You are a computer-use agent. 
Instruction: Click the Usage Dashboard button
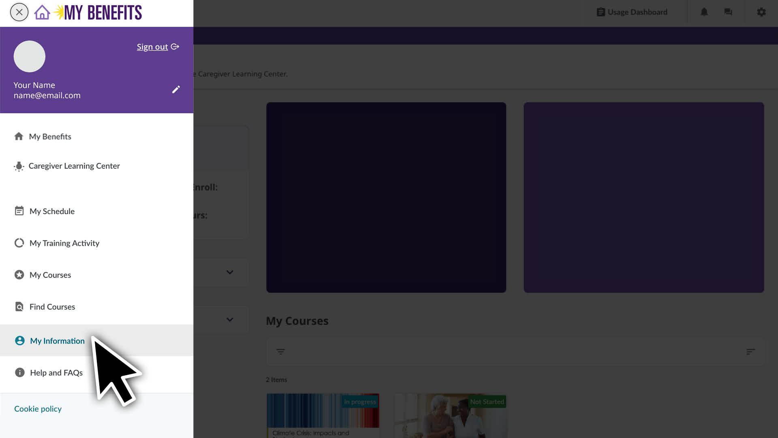[632, 12]
